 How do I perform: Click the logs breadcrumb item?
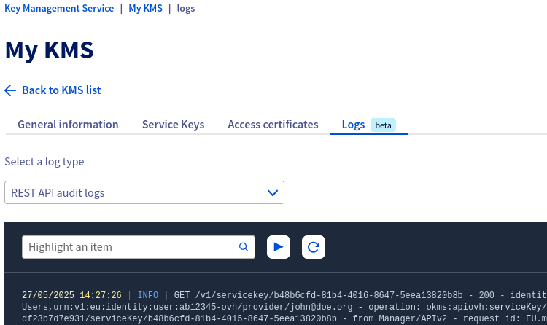click(186, 9)
